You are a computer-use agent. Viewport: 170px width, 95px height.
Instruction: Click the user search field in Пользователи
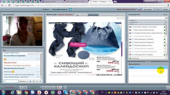[x=147, y=18]
